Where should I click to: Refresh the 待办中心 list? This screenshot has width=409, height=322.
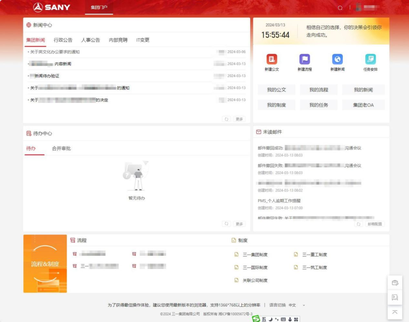226,224
